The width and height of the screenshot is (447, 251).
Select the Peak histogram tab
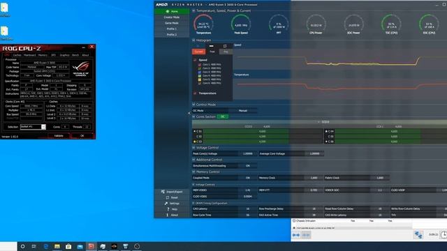coord(212,52)
